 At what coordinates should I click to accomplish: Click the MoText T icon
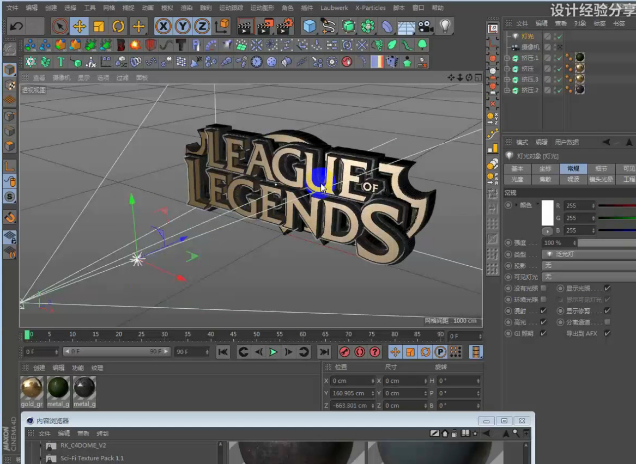[x=61, y=62]
